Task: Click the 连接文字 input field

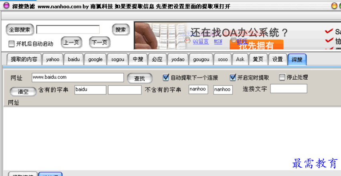Action: [x=289, y=89]
